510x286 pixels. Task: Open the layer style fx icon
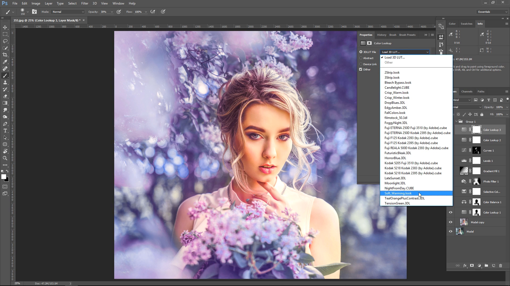pos(465,266)
